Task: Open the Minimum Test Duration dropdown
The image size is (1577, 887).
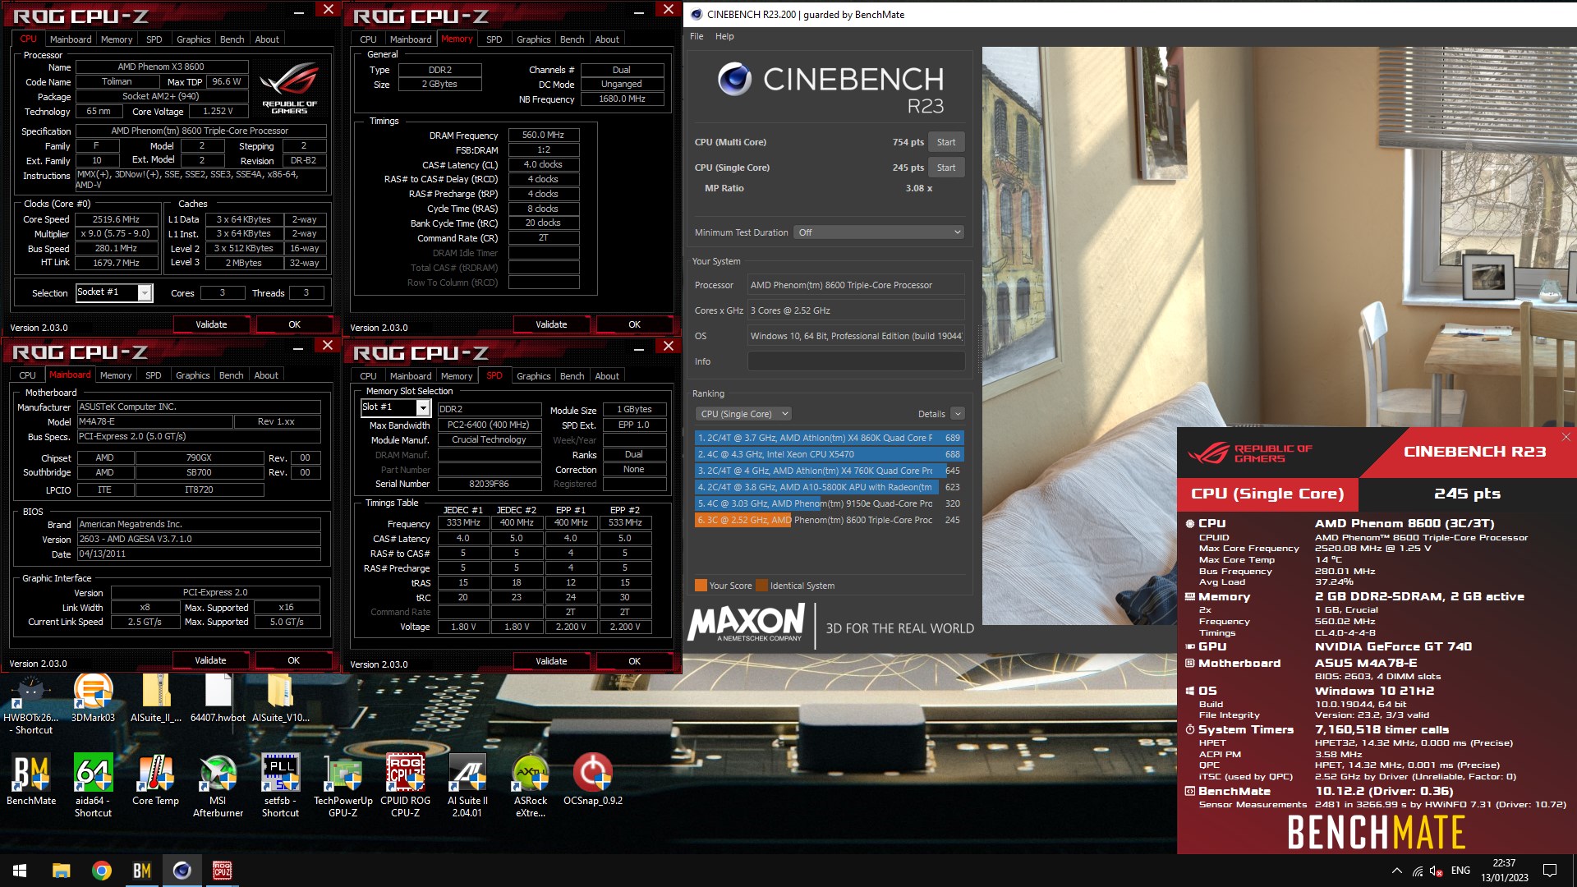Action: click(x=878, y=232)
